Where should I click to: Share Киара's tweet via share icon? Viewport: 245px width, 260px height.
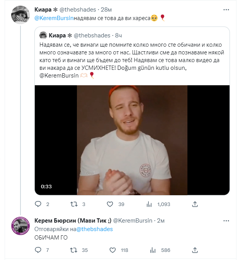pyautogui.click(x=195, y=204)
